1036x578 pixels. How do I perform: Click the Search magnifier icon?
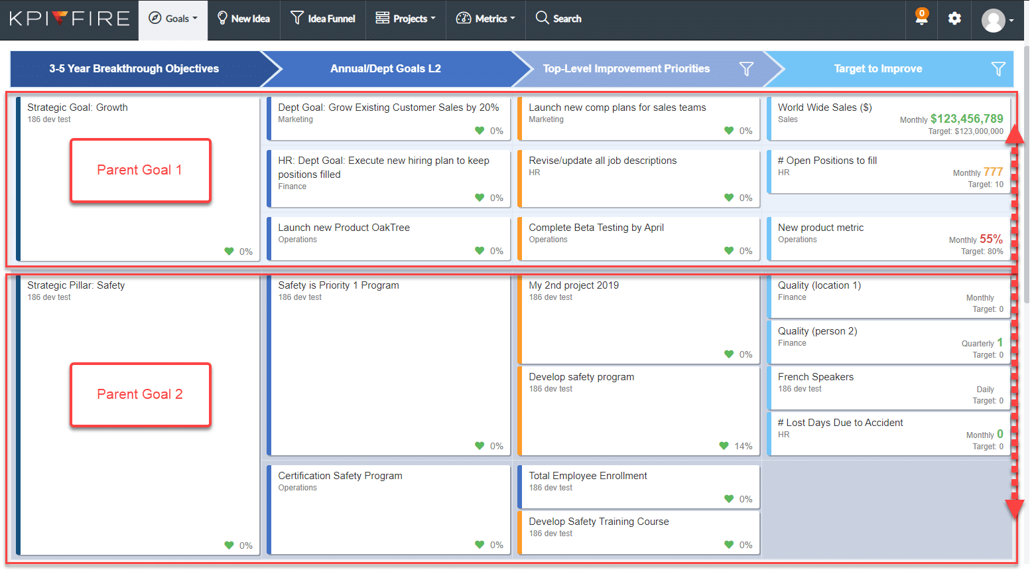542,18
